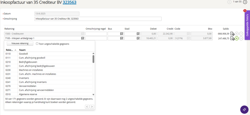This screenshot has width=250, height=115.
Task: Open Bus lookup icon on 7100 Inkopen row
Action: (x=121, y=38)
